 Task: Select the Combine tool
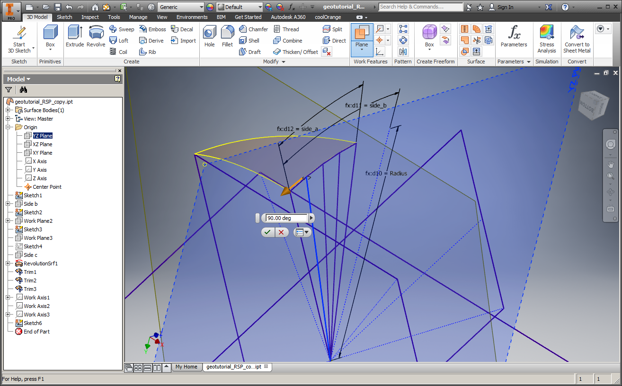pyautogui.click(x=287, y=41)
